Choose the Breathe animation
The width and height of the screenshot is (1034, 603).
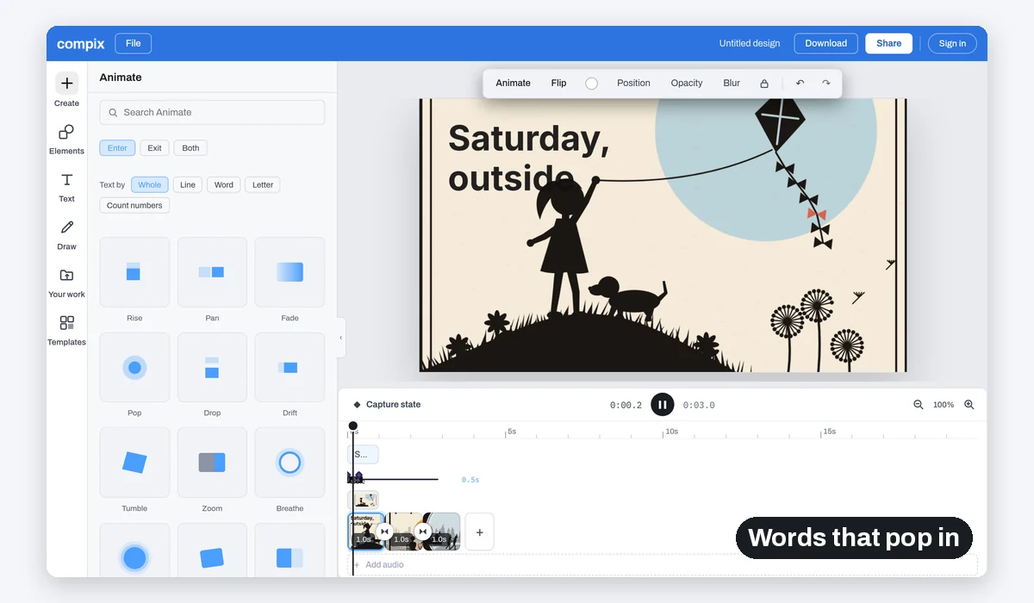click(x=290, y=463)
